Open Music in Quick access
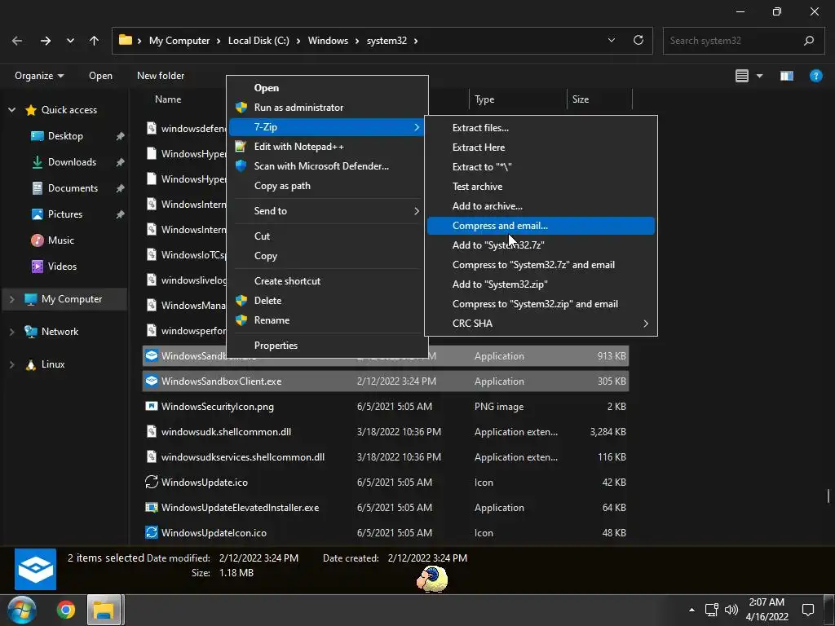 [x=60, y=240]
